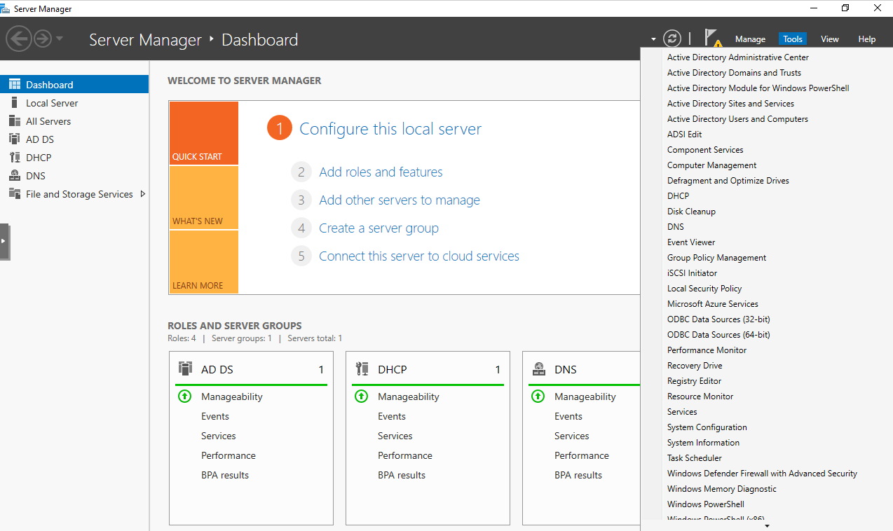Click the DNS sidebar icon
Image resolution: width=893 pixels, height=531 pixels.
pos(14,176)
